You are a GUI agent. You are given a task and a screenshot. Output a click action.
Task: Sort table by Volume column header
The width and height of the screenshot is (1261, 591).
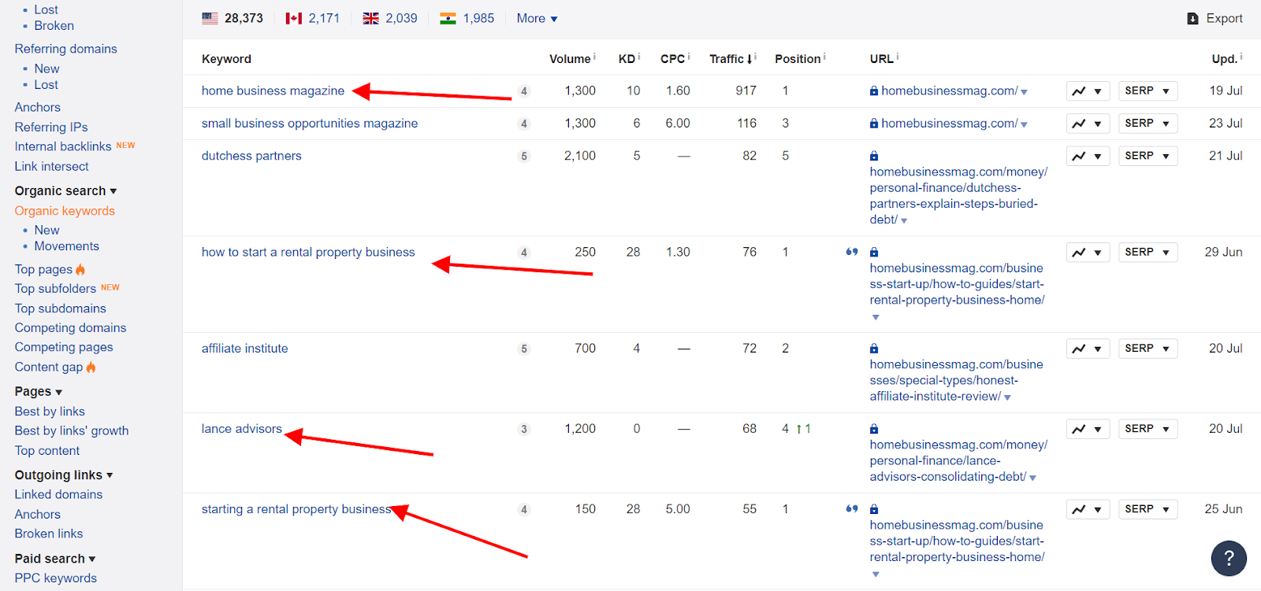click(569, 59)
